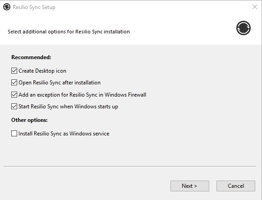The height and width of the screenshot is (200, 262).
Task: Click the Resilio Sync title bar icon
Action: (x=7, y=7)
